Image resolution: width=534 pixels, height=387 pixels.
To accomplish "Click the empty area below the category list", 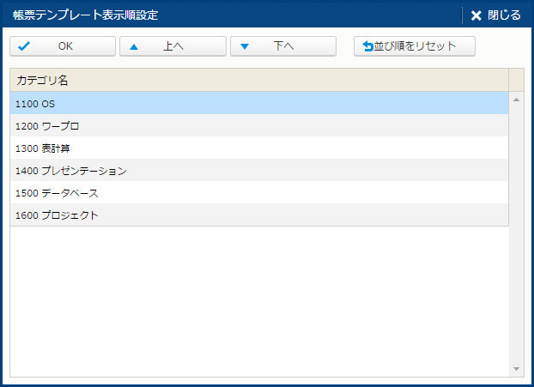I will point(258,300).
